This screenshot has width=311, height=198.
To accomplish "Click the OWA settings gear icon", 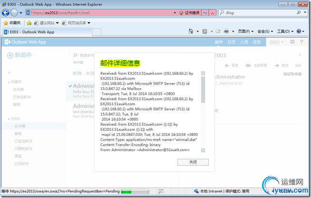I will click(292, 42).
